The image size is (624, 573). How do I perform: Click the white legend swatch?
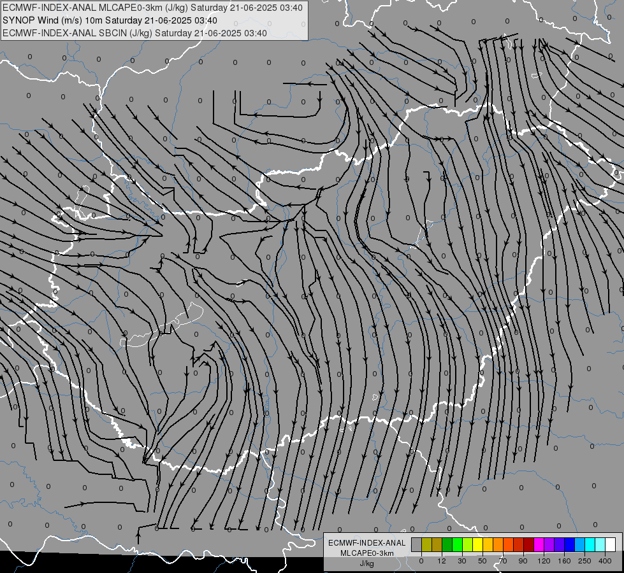tap(611, 544)
